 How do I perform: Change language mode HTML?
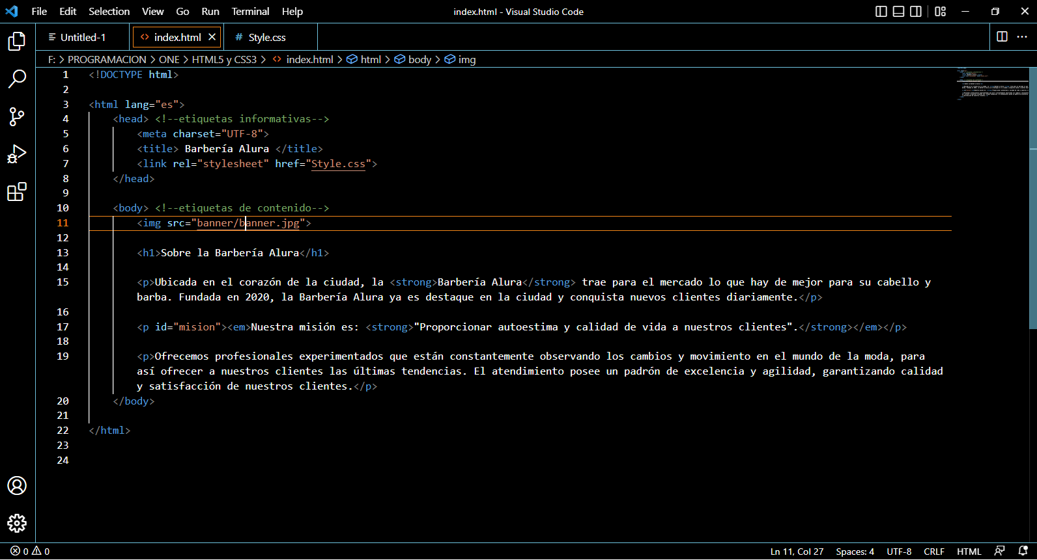pos(969,552)
